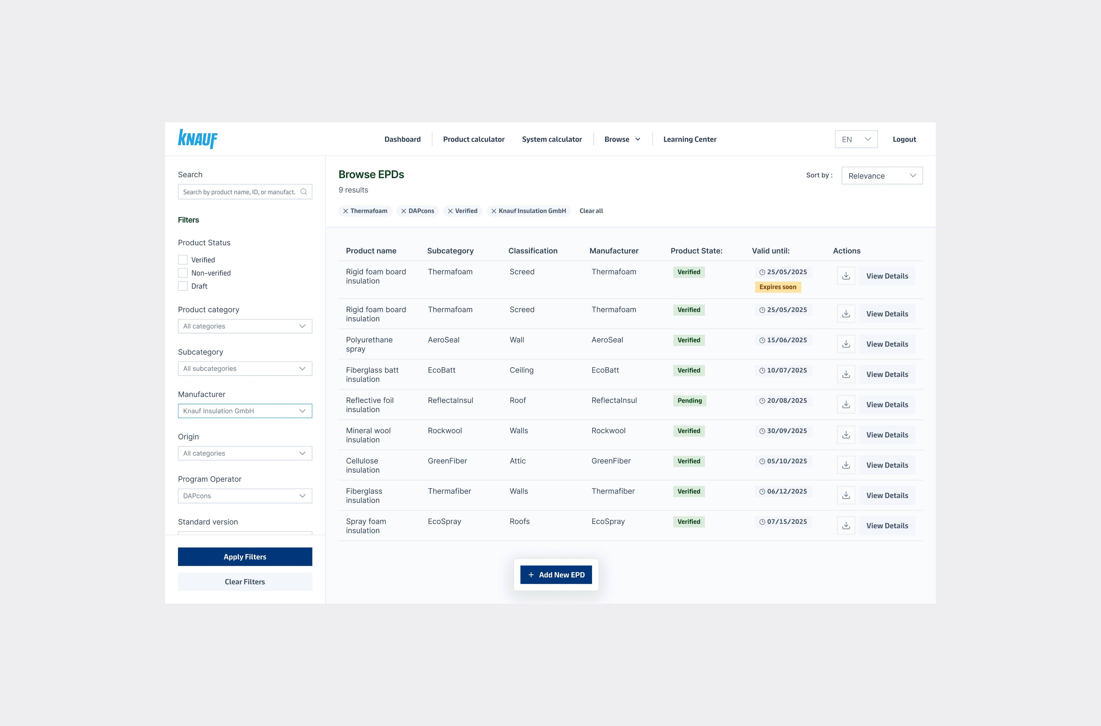Click the search magnifier icon

pos(304,192)
